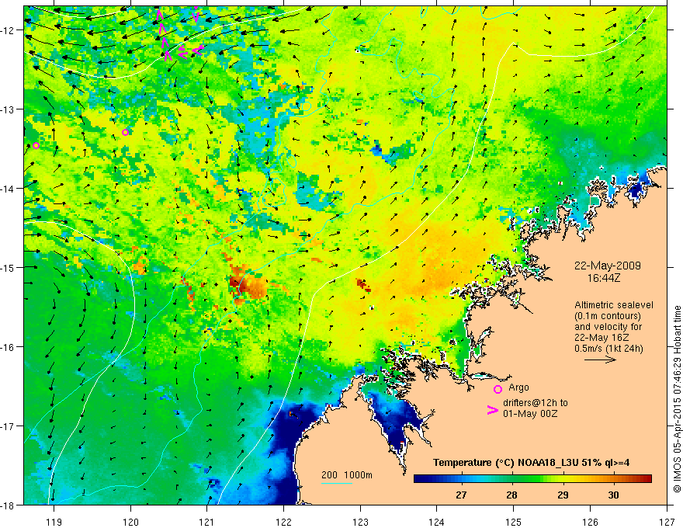The image size is (683, 528).
Task: Click the Temperature NOAA18_L3U colorbar title
Action: [x=531, y=462]
